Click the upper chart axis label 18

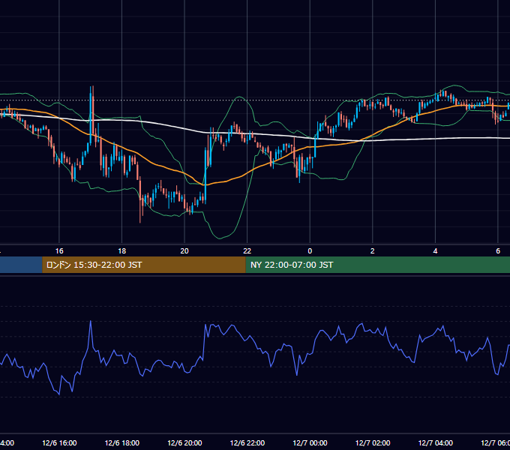click(122, 251)
